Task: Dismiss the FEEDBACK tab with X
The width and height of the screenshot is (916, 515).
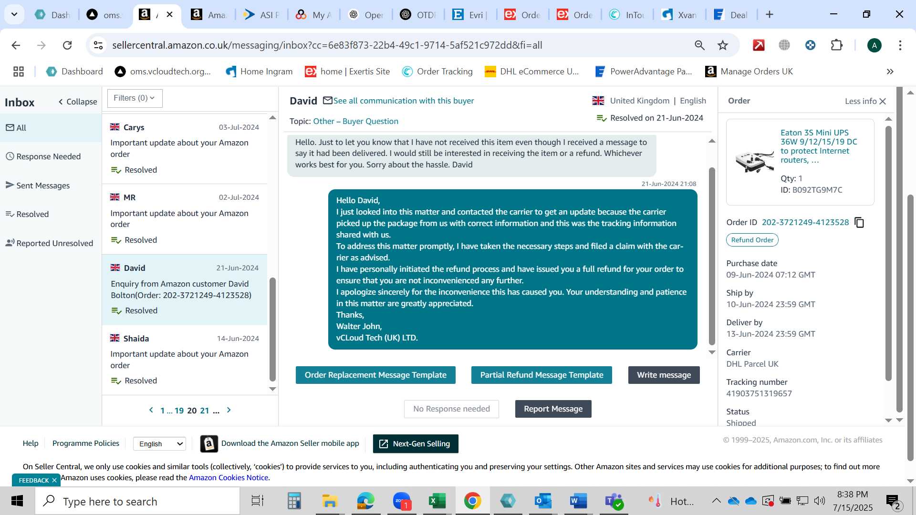Action: coord(54,480)
